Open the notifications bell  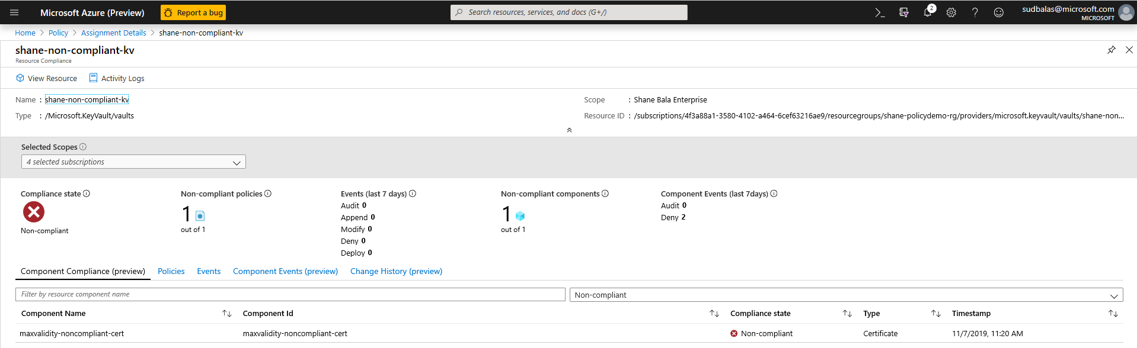tap(928, 12)
